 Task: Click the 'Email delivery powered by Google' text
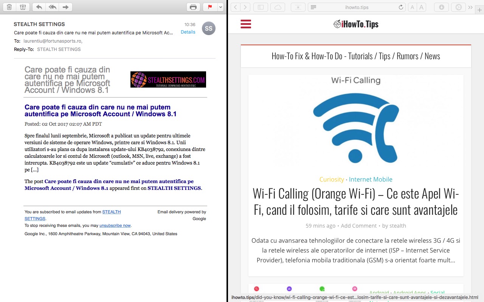(182, 215)
